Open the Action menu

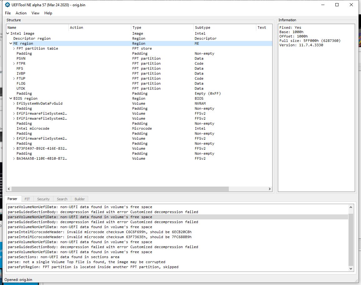tap(21, 13)
